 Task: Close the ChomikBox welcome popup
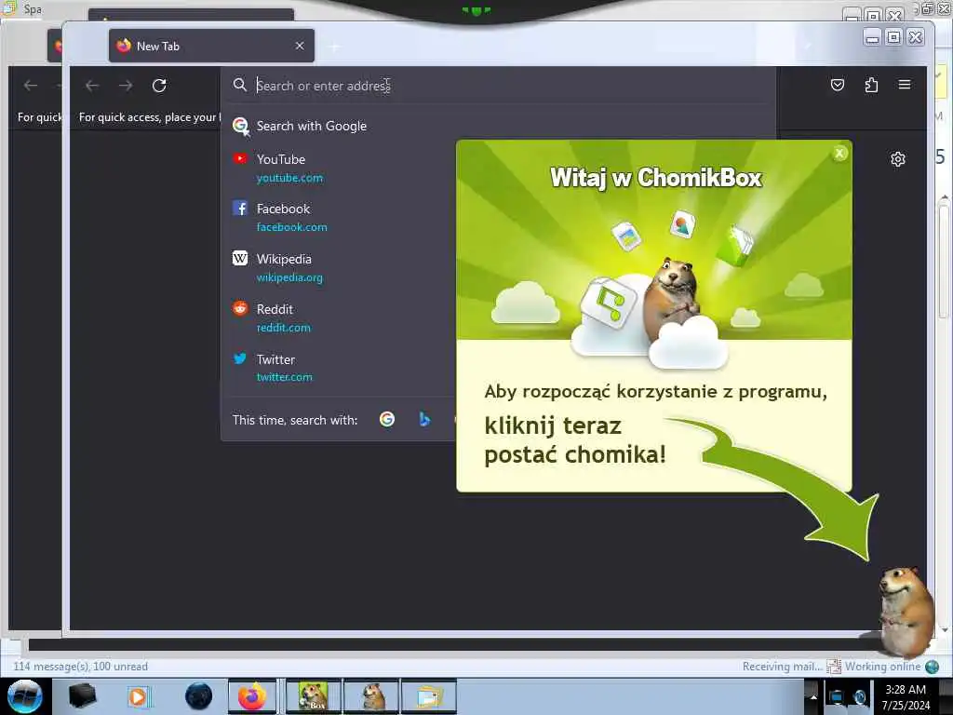[x=839, y=154]
